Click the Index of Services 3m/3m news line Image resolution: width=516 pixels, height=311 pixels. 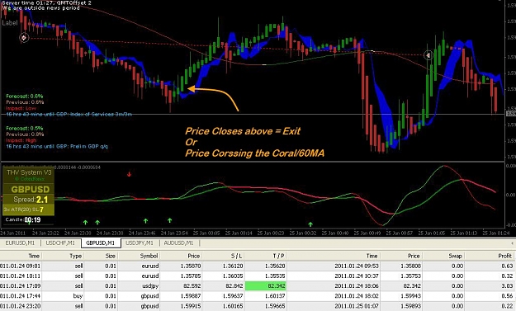tap(69, 114)
